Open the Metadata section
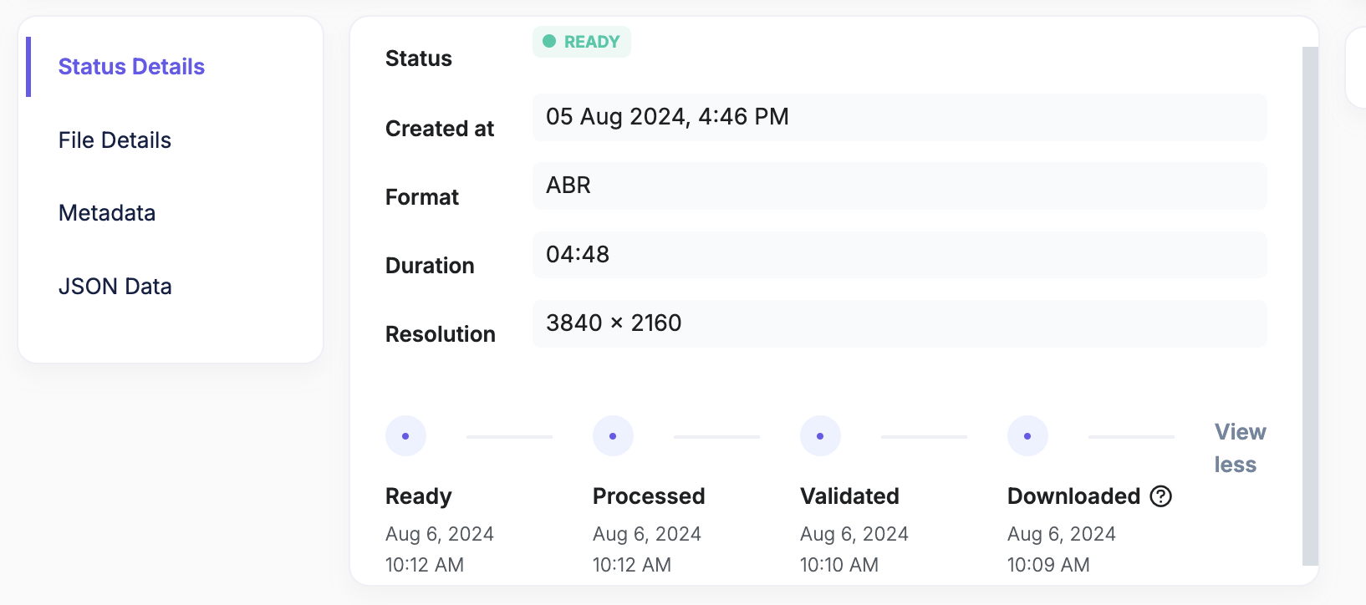The height and width of the screenshot is (605, 1366). [x=107, y=213]
